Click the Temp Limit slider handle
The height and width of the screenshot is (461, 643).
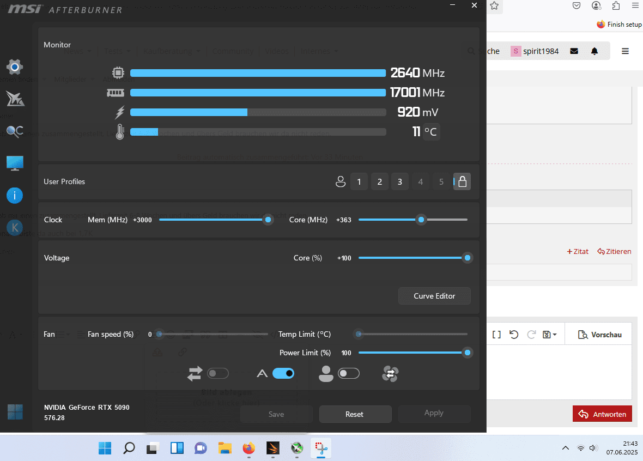[x=359, y=334]
